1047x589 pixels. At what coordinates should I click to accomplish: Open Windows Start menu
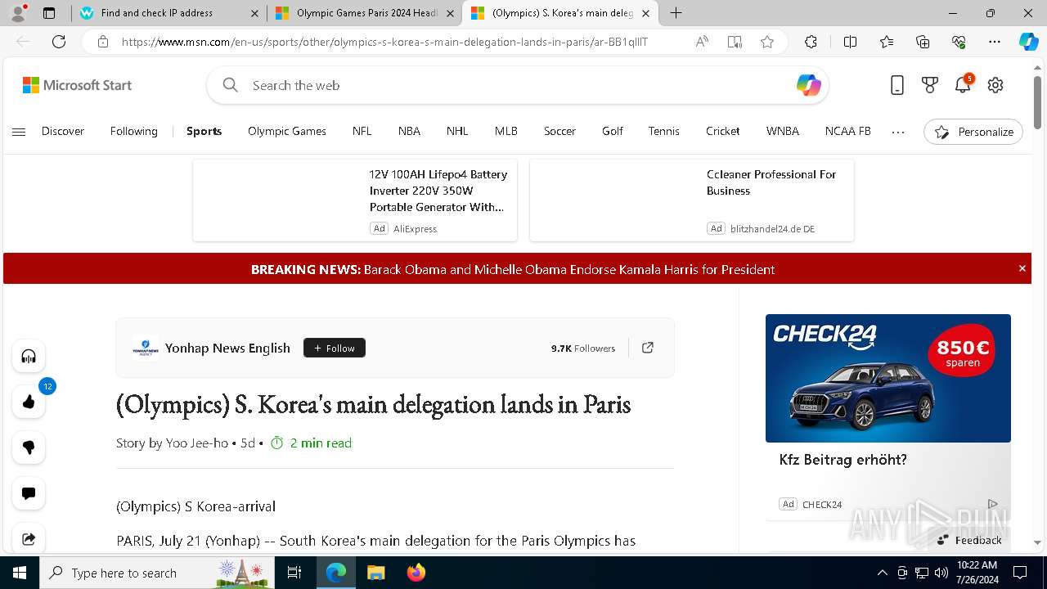[20, 573]
